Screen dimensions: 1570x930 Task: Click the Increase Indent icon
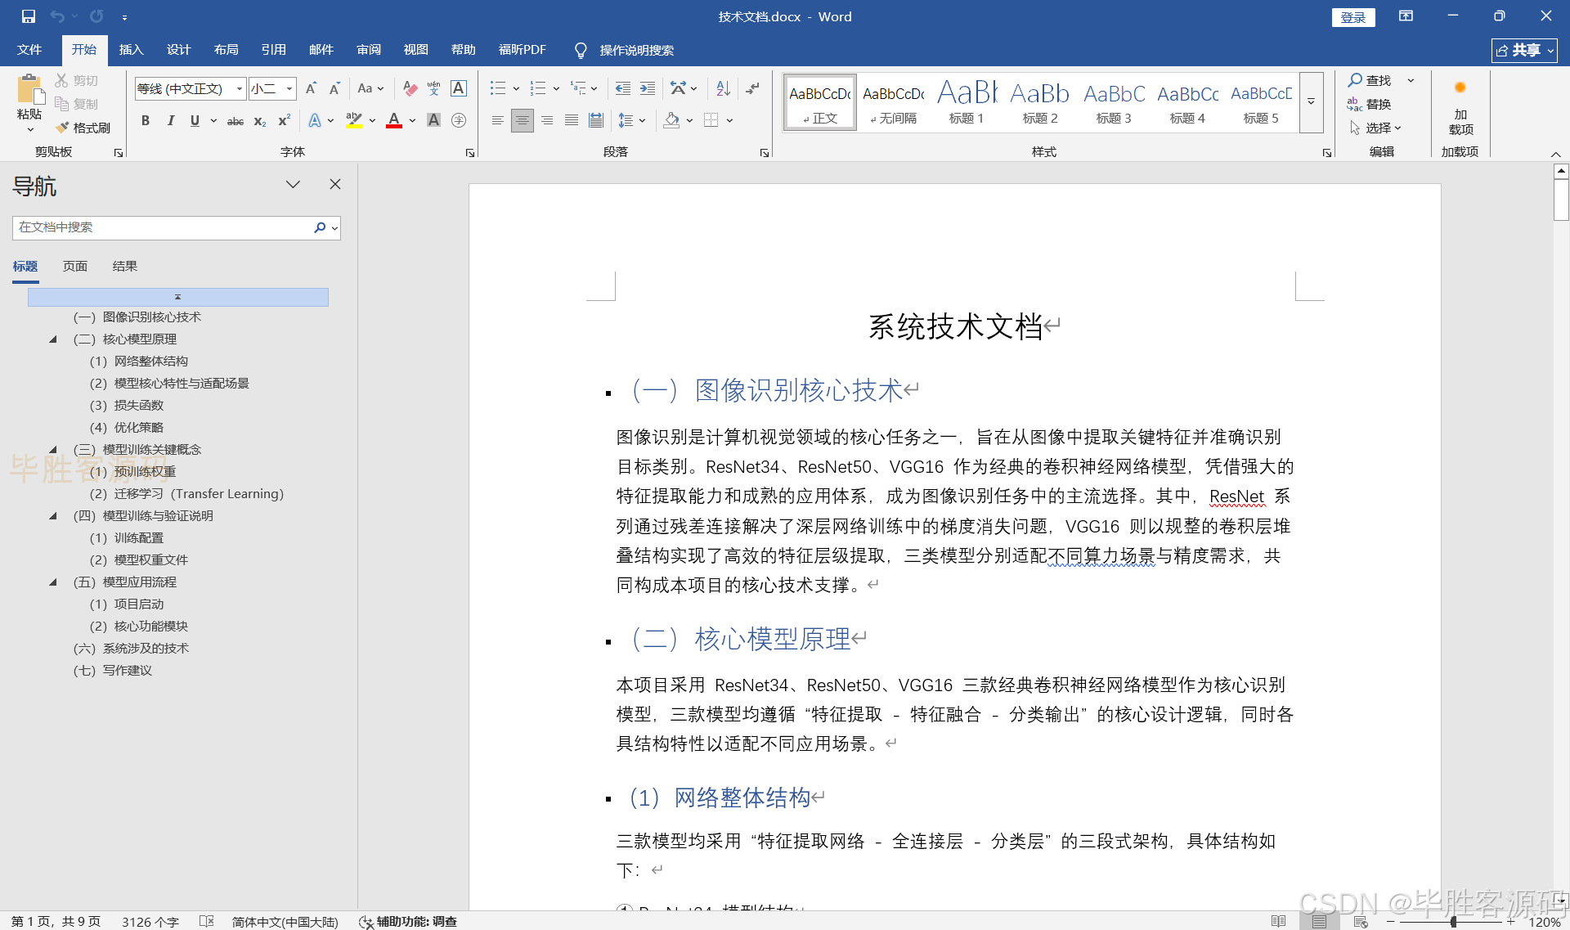coord(648,88)
